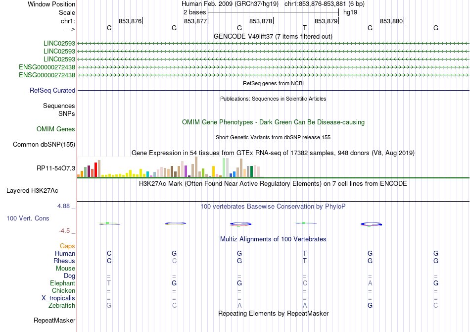Click the -4.5 PhyloP lower scale value
The width and height of the screenshot is (470, 332).
(64, 230)
